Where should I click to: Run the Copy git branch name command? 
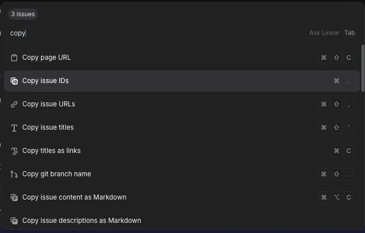tap(182, 174)
